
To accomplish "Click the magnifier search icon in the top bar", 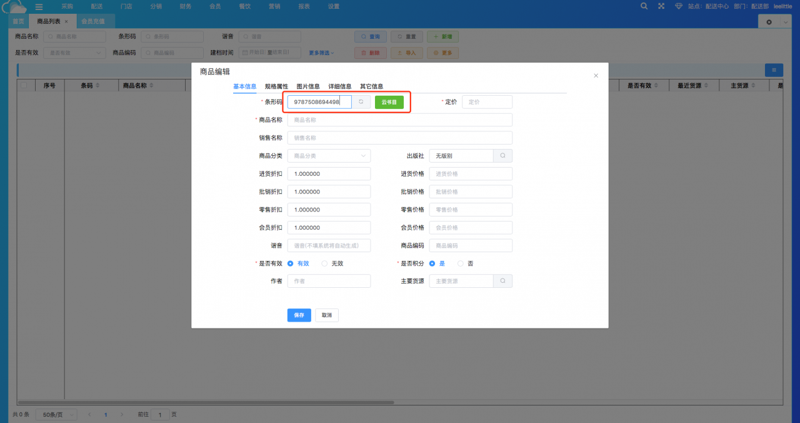I will click(644, 6).
